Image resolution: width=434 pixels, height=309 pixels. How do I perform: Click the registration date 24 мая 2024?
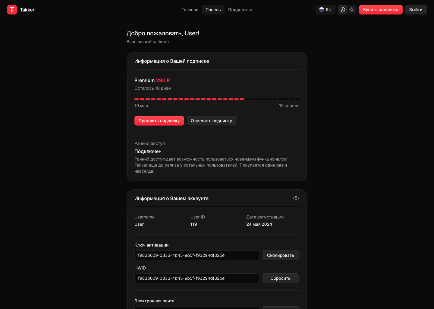(259, 224)
